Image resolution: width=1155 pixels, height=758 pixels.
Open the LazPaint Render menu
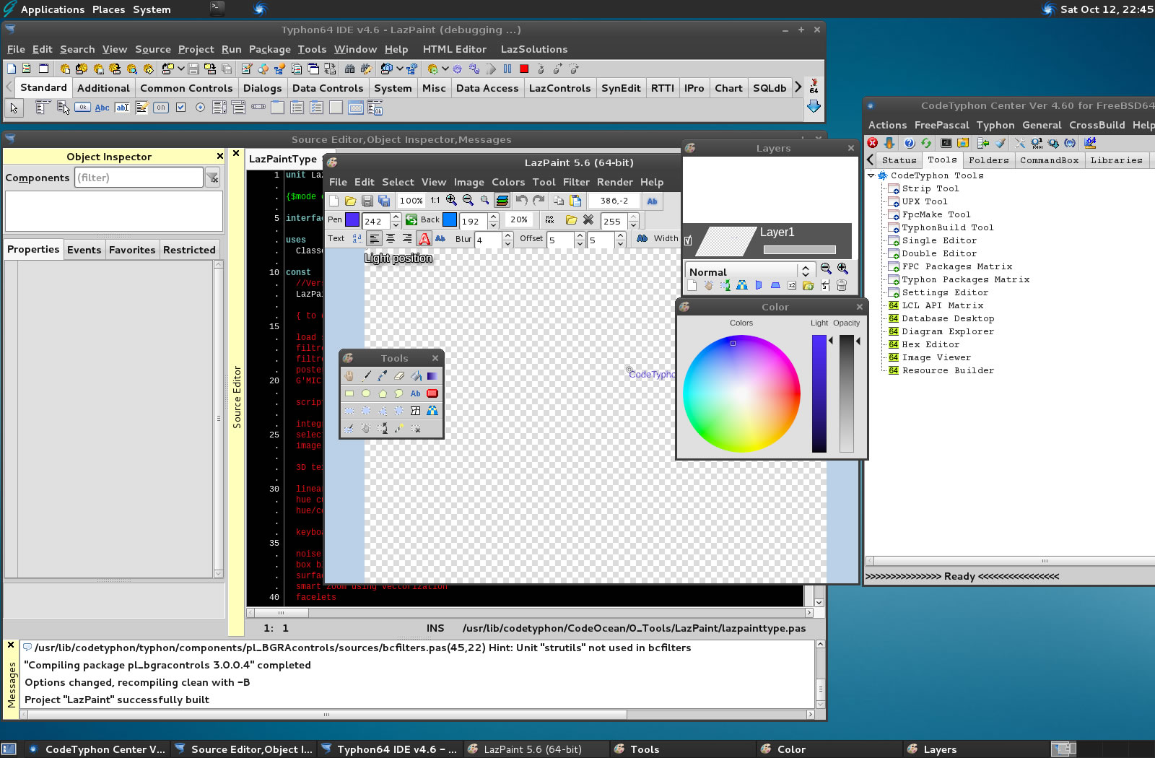615,182
